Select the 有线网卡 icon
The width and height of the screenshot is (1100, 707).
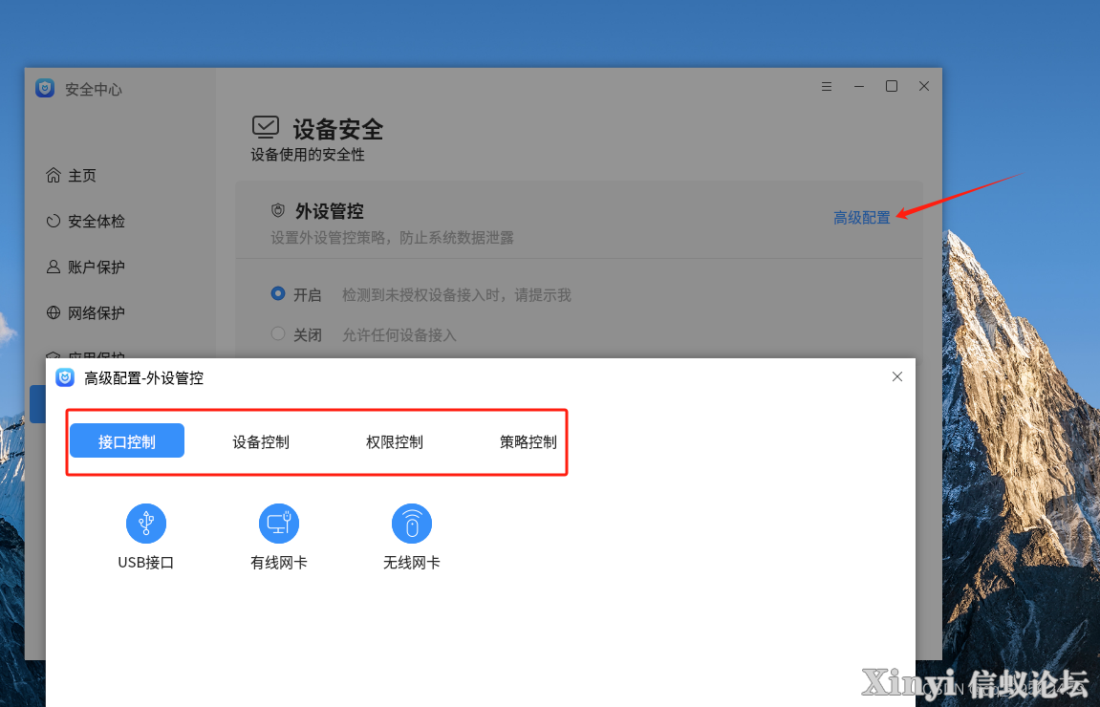pos(278,524)
